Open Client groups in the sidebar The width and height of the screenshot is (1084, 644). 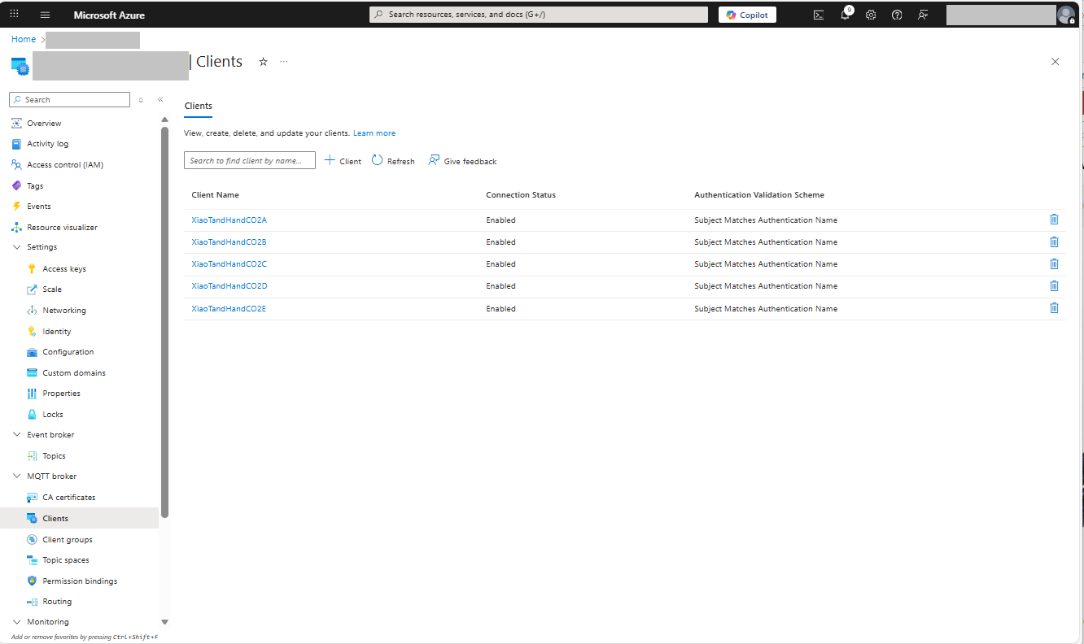[x=67, y=540]
